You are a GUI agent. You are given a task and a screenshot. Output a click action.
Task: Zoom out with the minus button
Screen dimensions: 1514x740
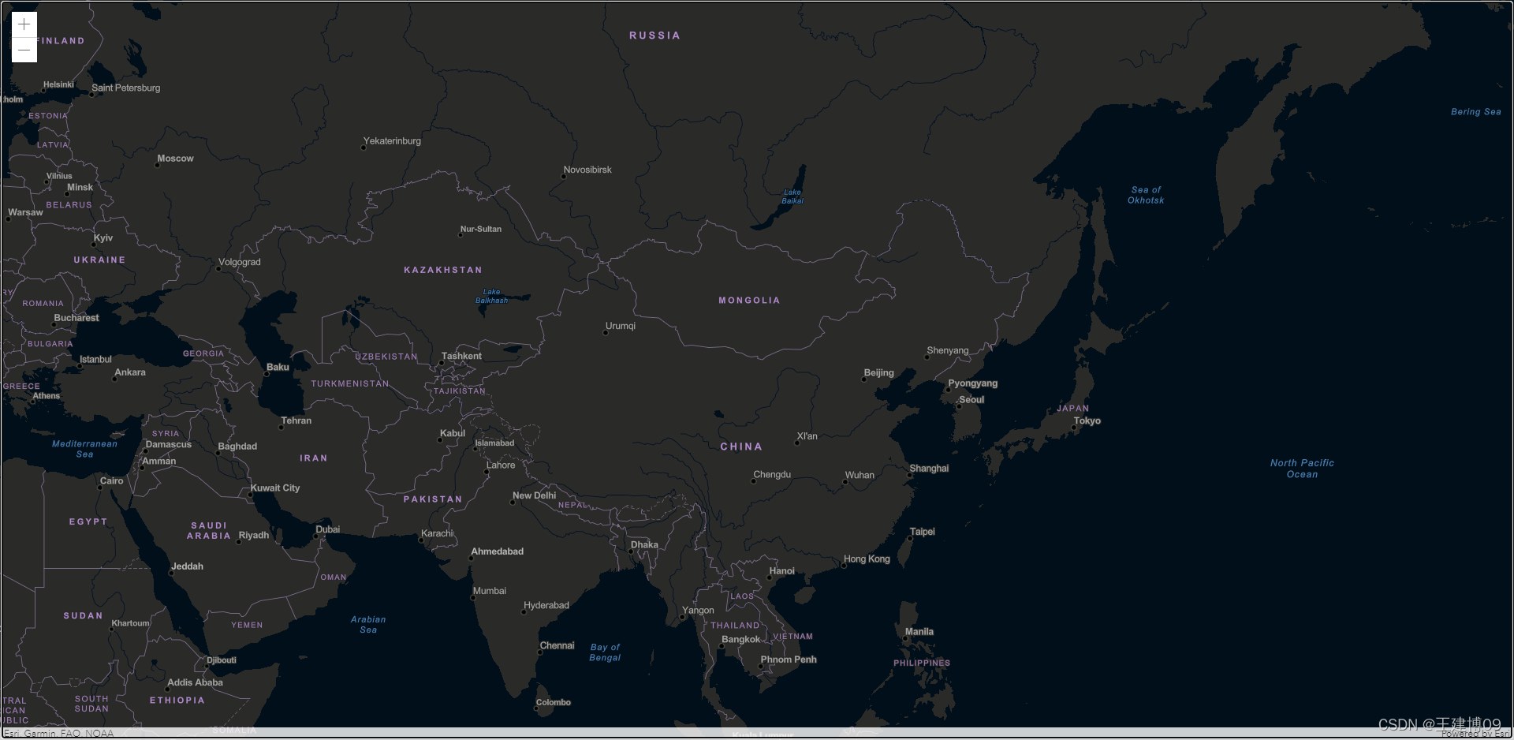click(24, 50)
